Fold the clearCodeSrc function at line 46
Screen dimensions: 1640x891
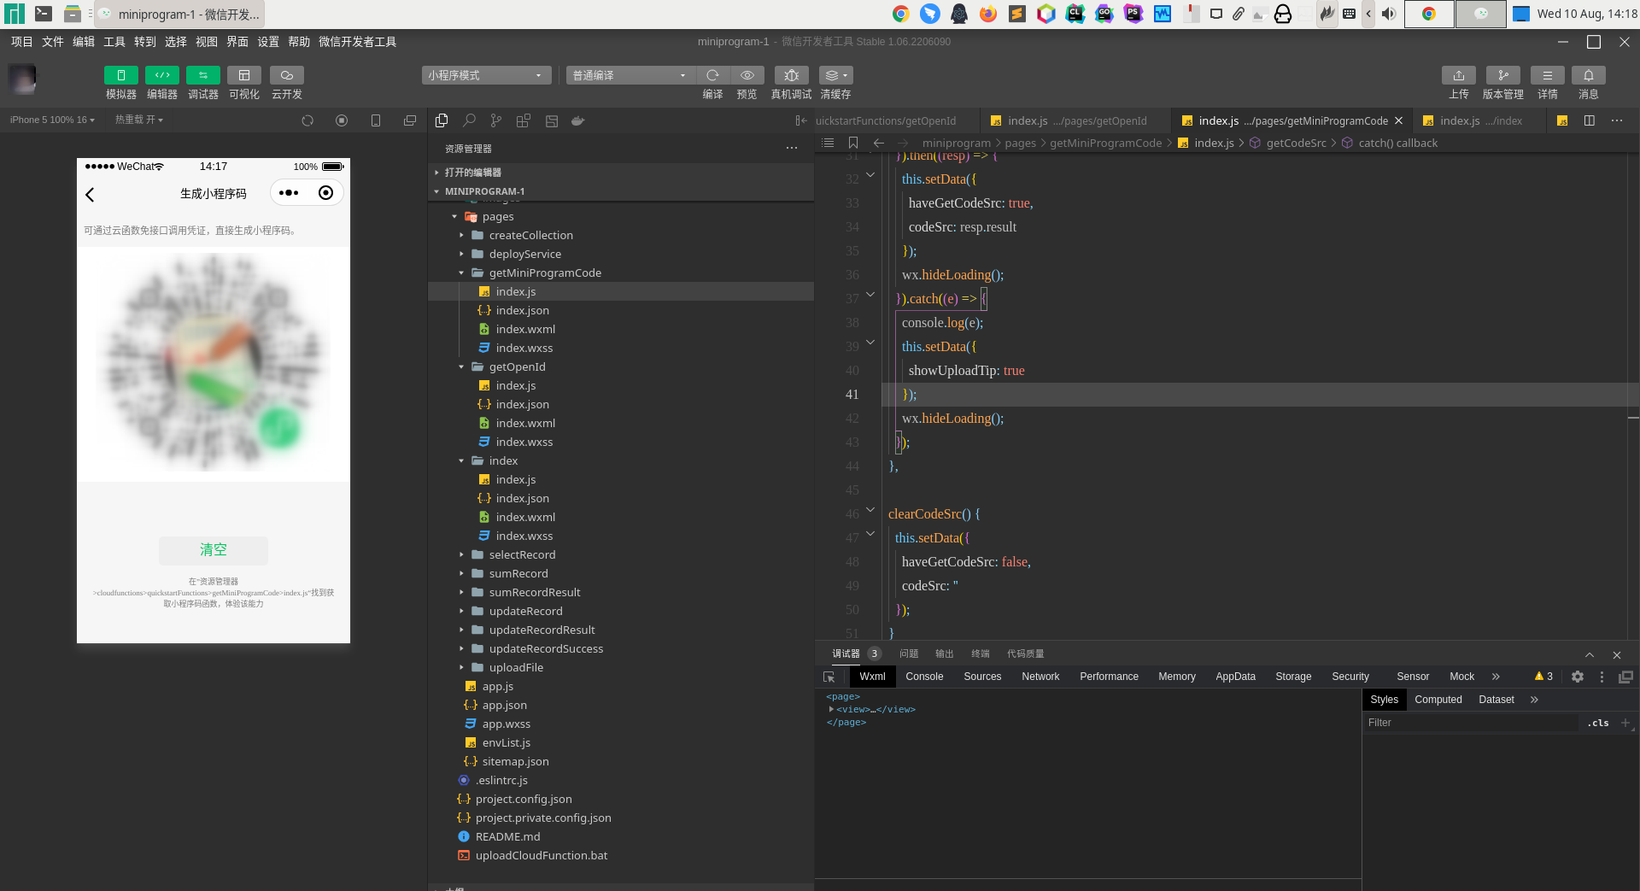[870, 510]
